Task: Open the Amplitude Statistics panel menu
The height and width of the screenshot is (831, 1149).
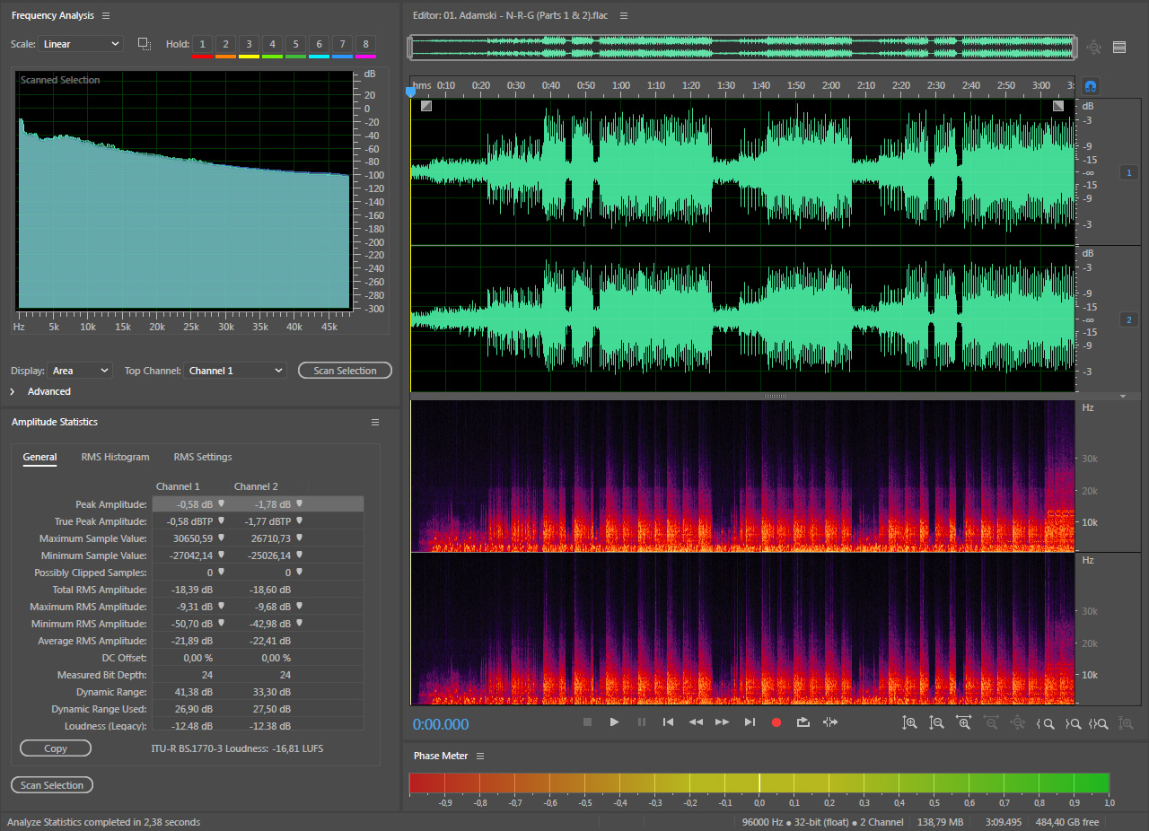Action: 376,422
